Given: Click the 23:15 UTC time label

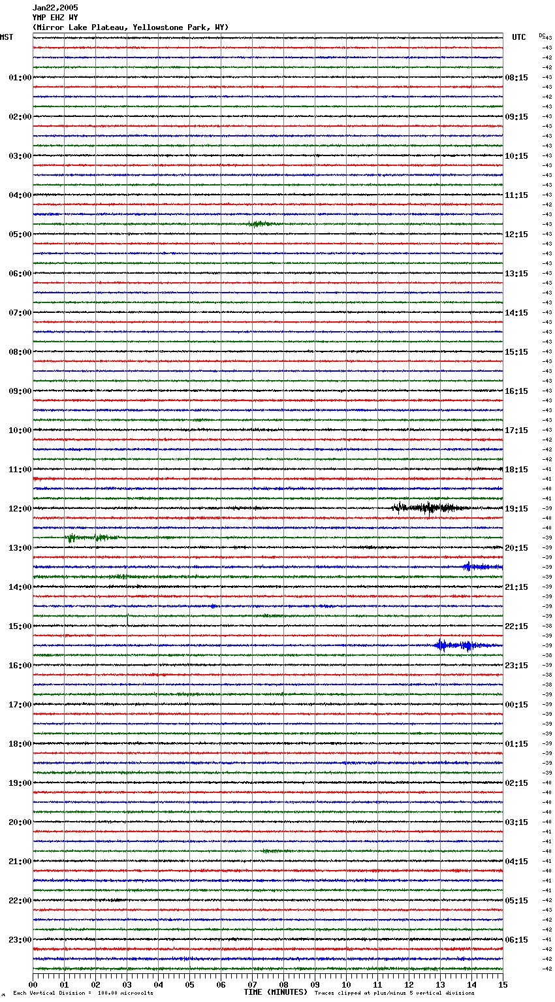Looking at the screenshot, I should click(516, 666).
